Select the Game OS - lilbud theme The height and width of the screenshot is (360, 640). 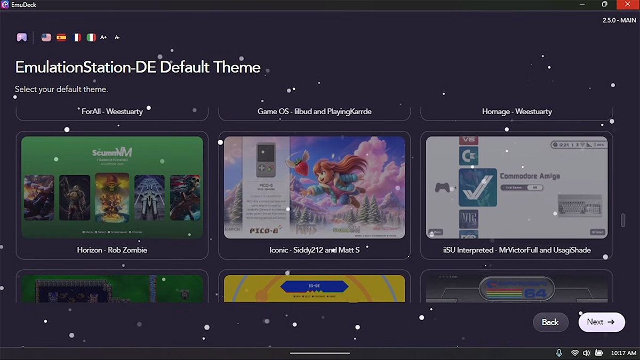coord(314,111)
